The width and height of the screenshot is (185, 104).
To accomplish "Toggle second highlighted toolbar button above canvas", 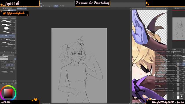I will click(x=57, y=6).
